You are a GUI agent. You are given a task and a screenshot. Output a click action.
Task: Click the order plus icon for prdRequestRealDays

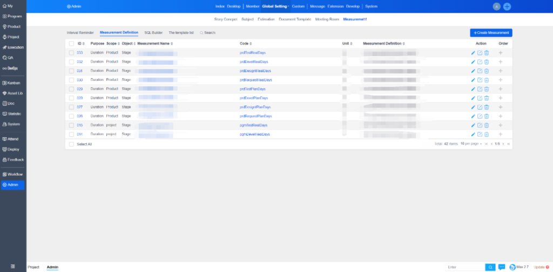501,80
